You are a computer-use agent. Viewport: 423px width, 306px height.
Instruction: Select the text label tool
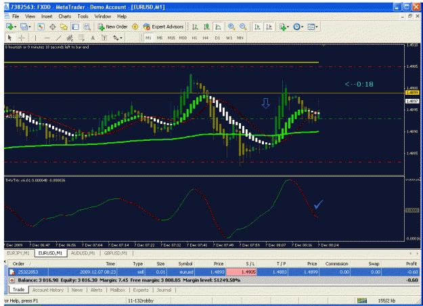tap(93, 38)
